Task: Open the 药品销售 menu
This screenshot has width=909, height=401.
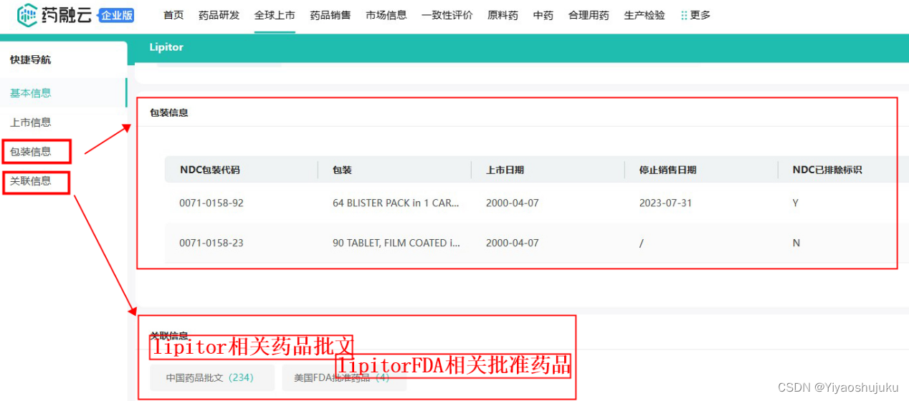Action: coord(330,15)
